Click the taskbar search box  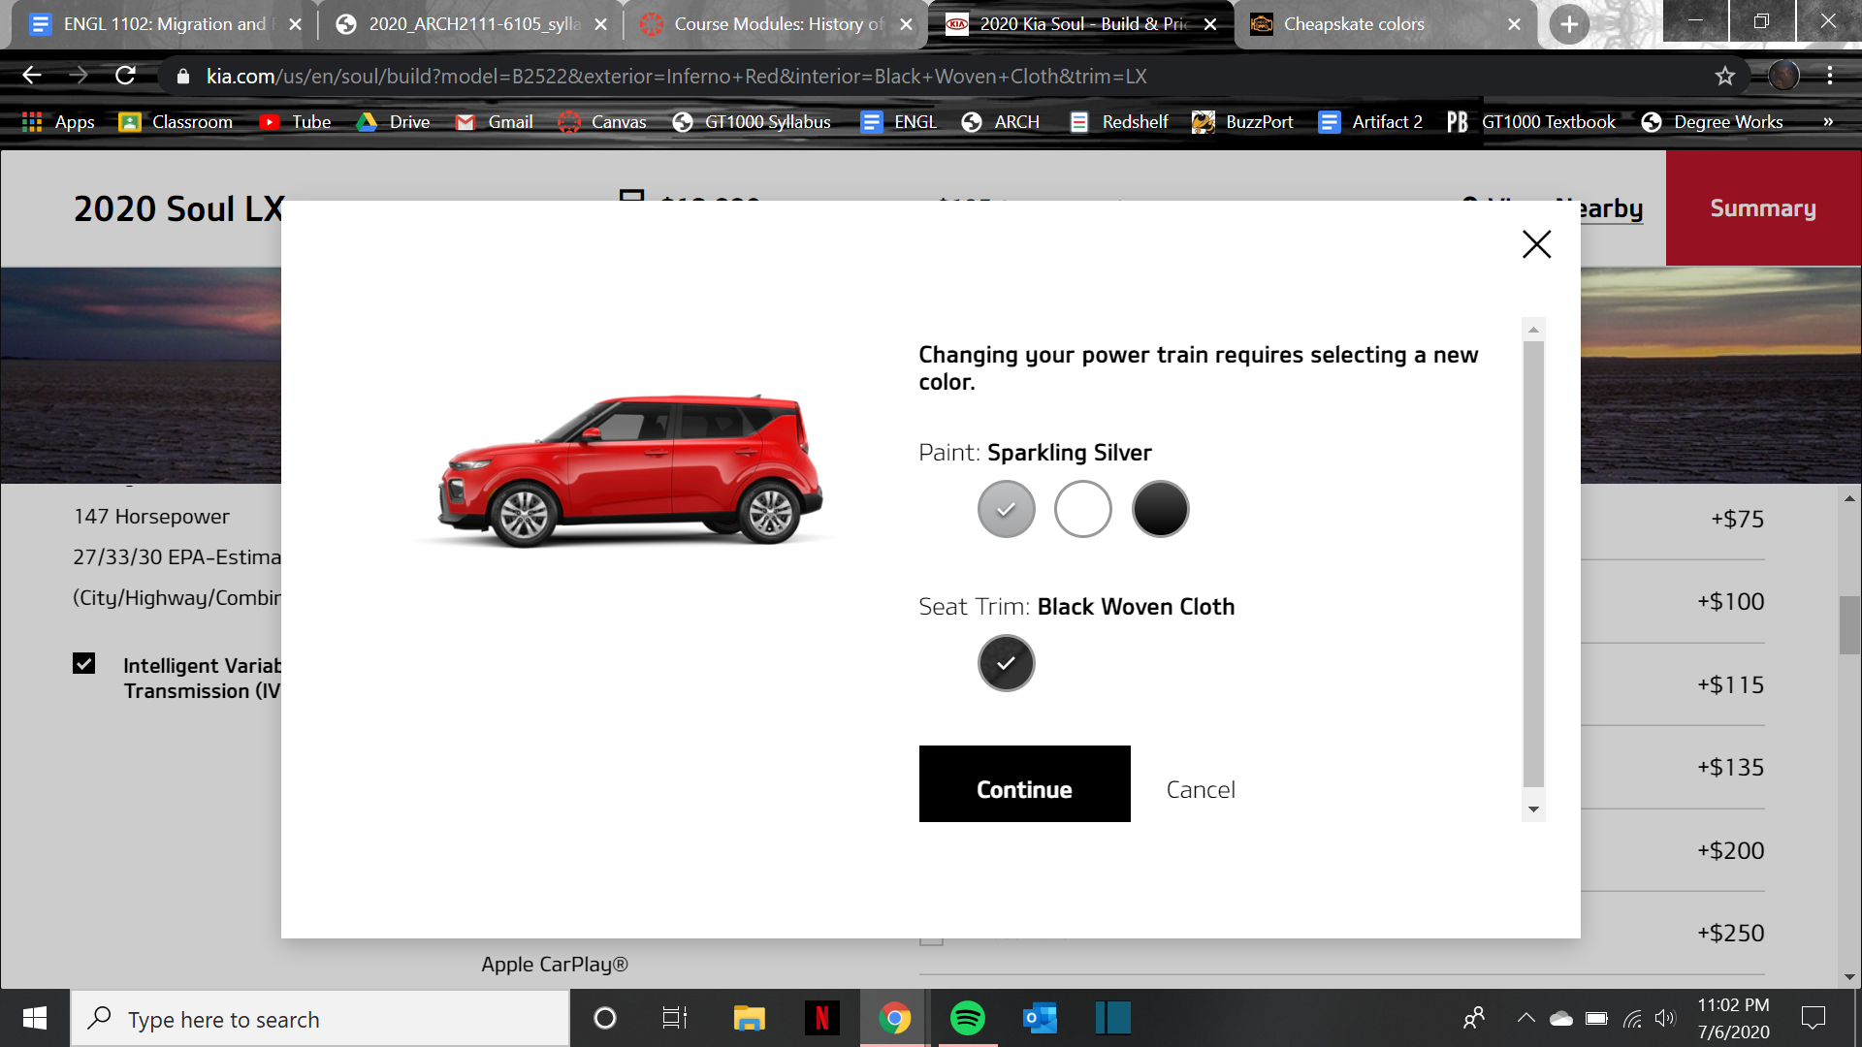(320, 1019)
